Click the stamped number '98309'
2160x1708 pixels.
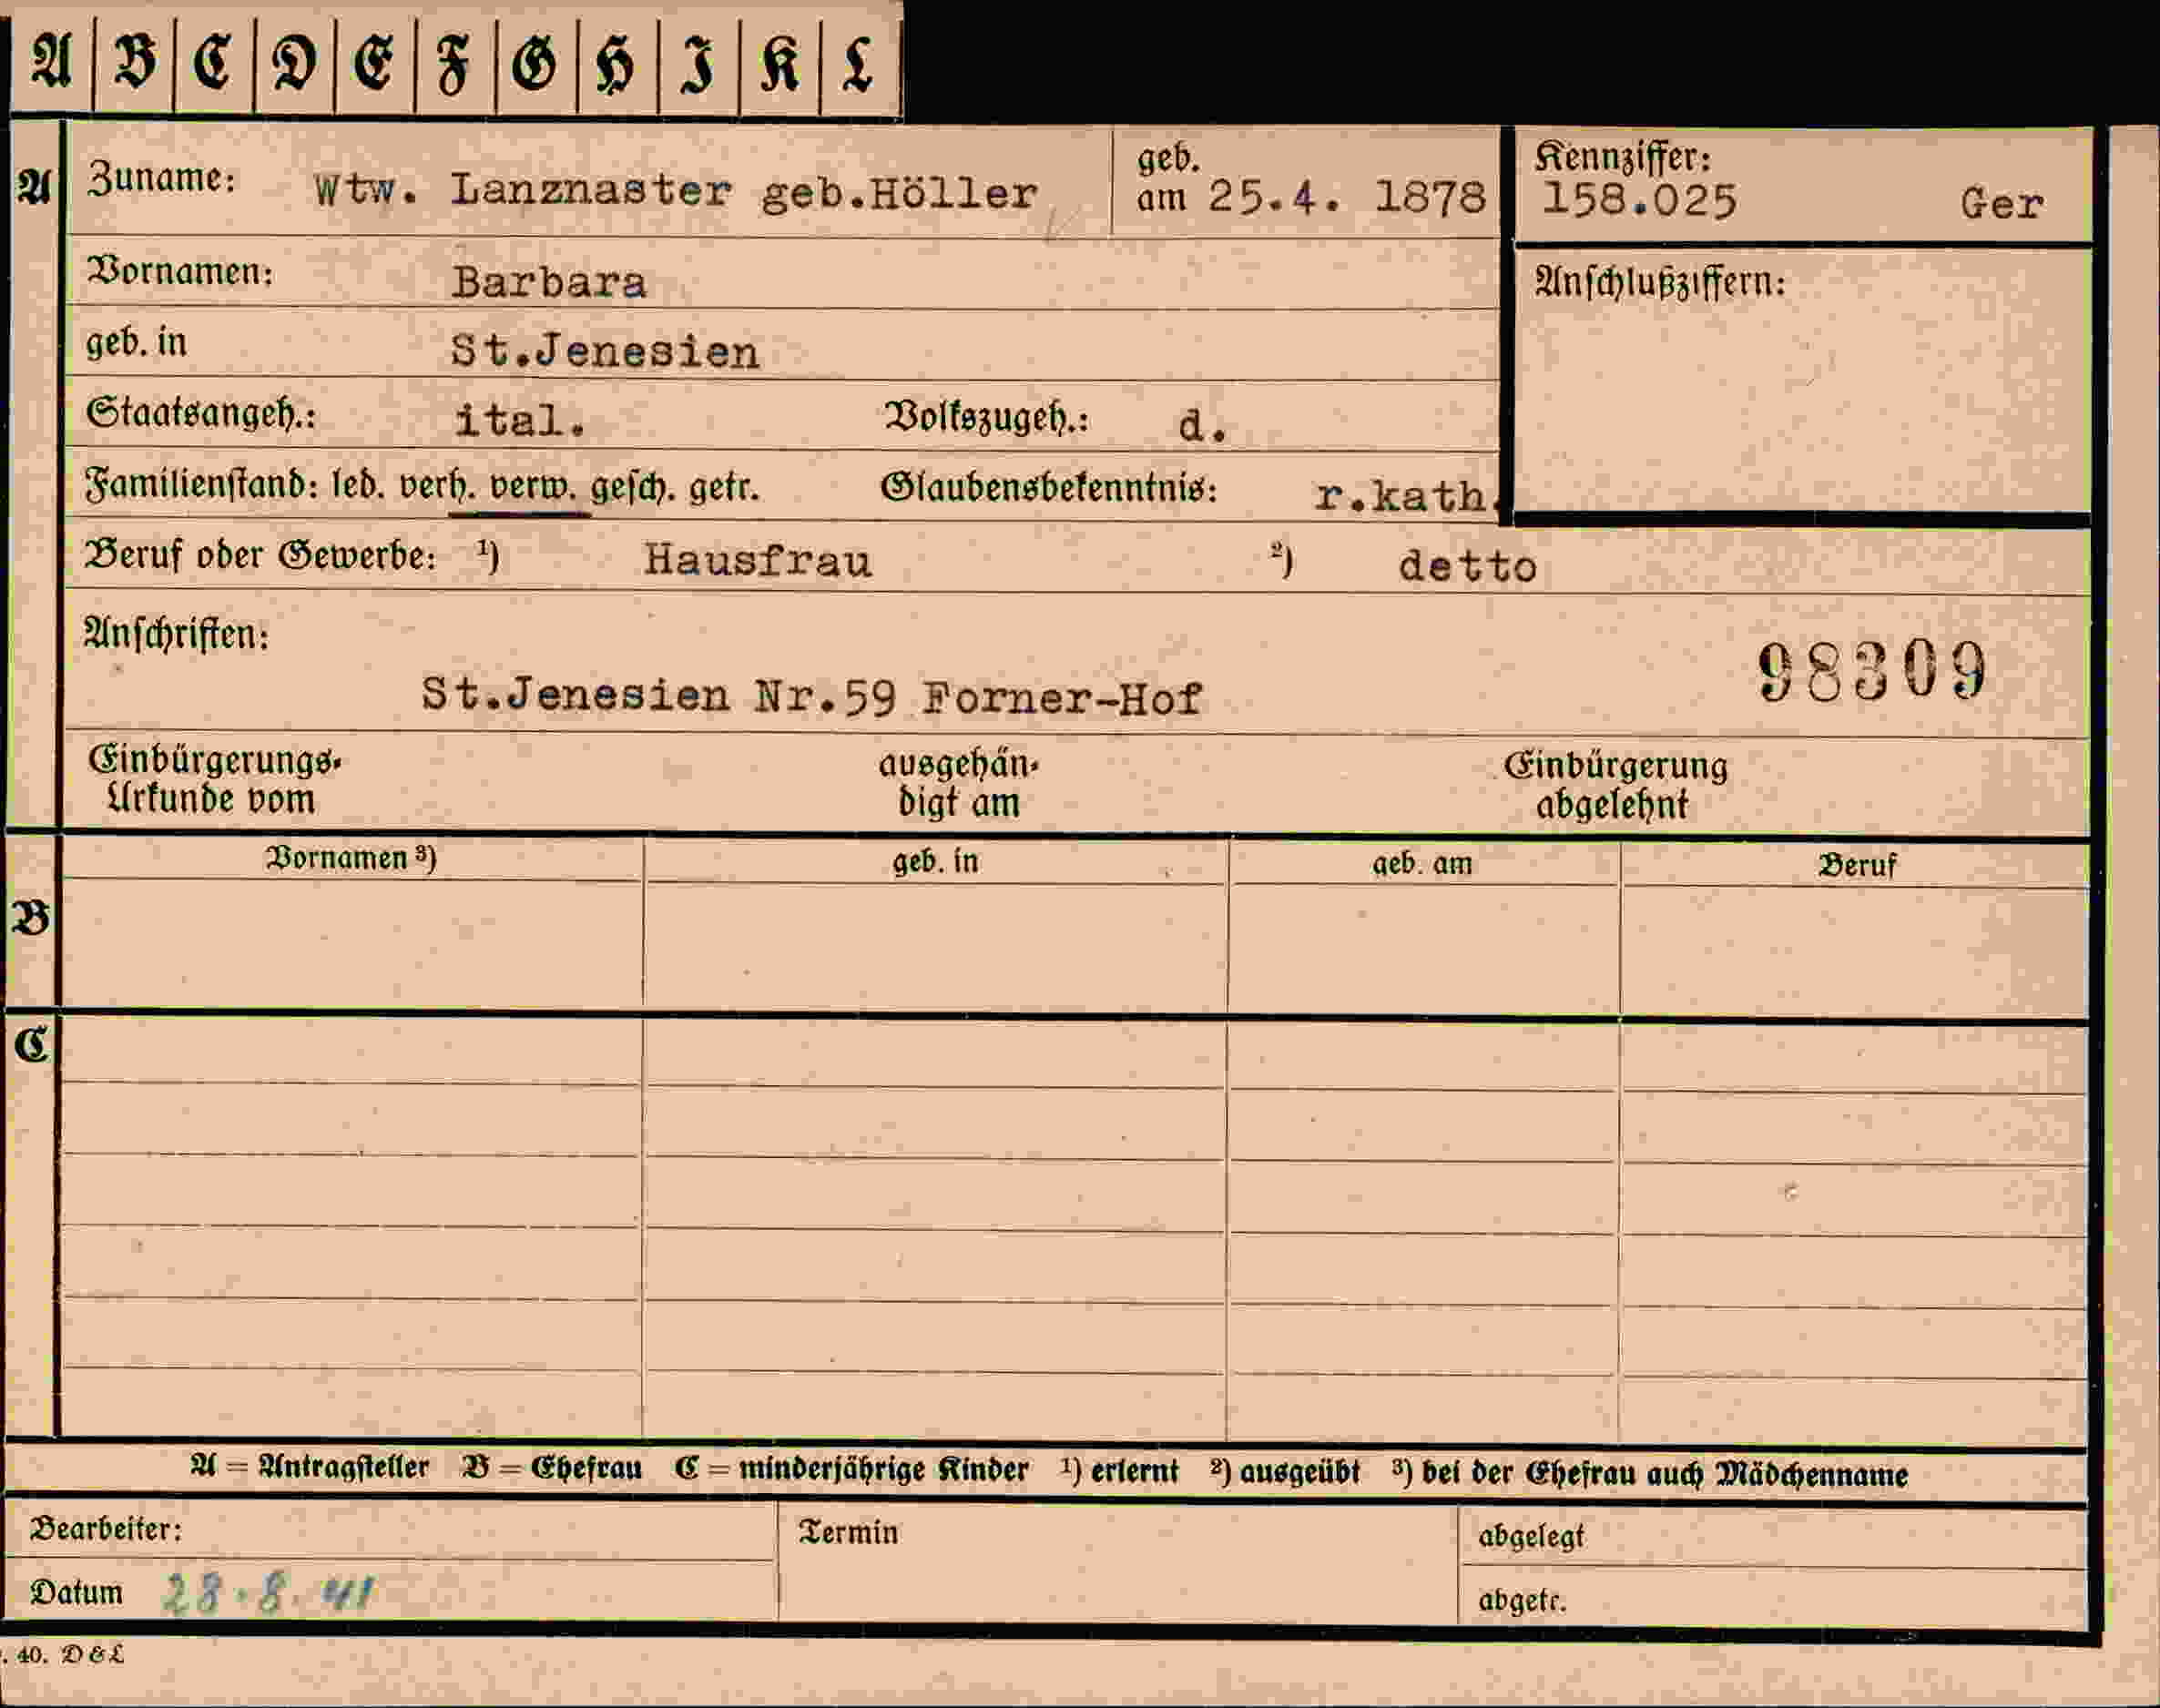[1872, 670]
